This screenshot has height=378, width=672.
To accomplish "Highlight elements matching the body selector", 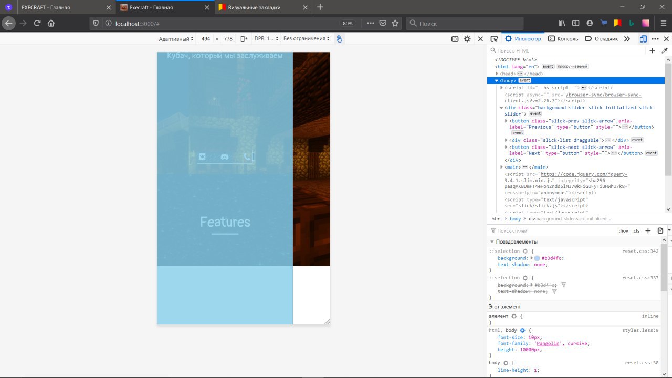I will pos(506,363).
